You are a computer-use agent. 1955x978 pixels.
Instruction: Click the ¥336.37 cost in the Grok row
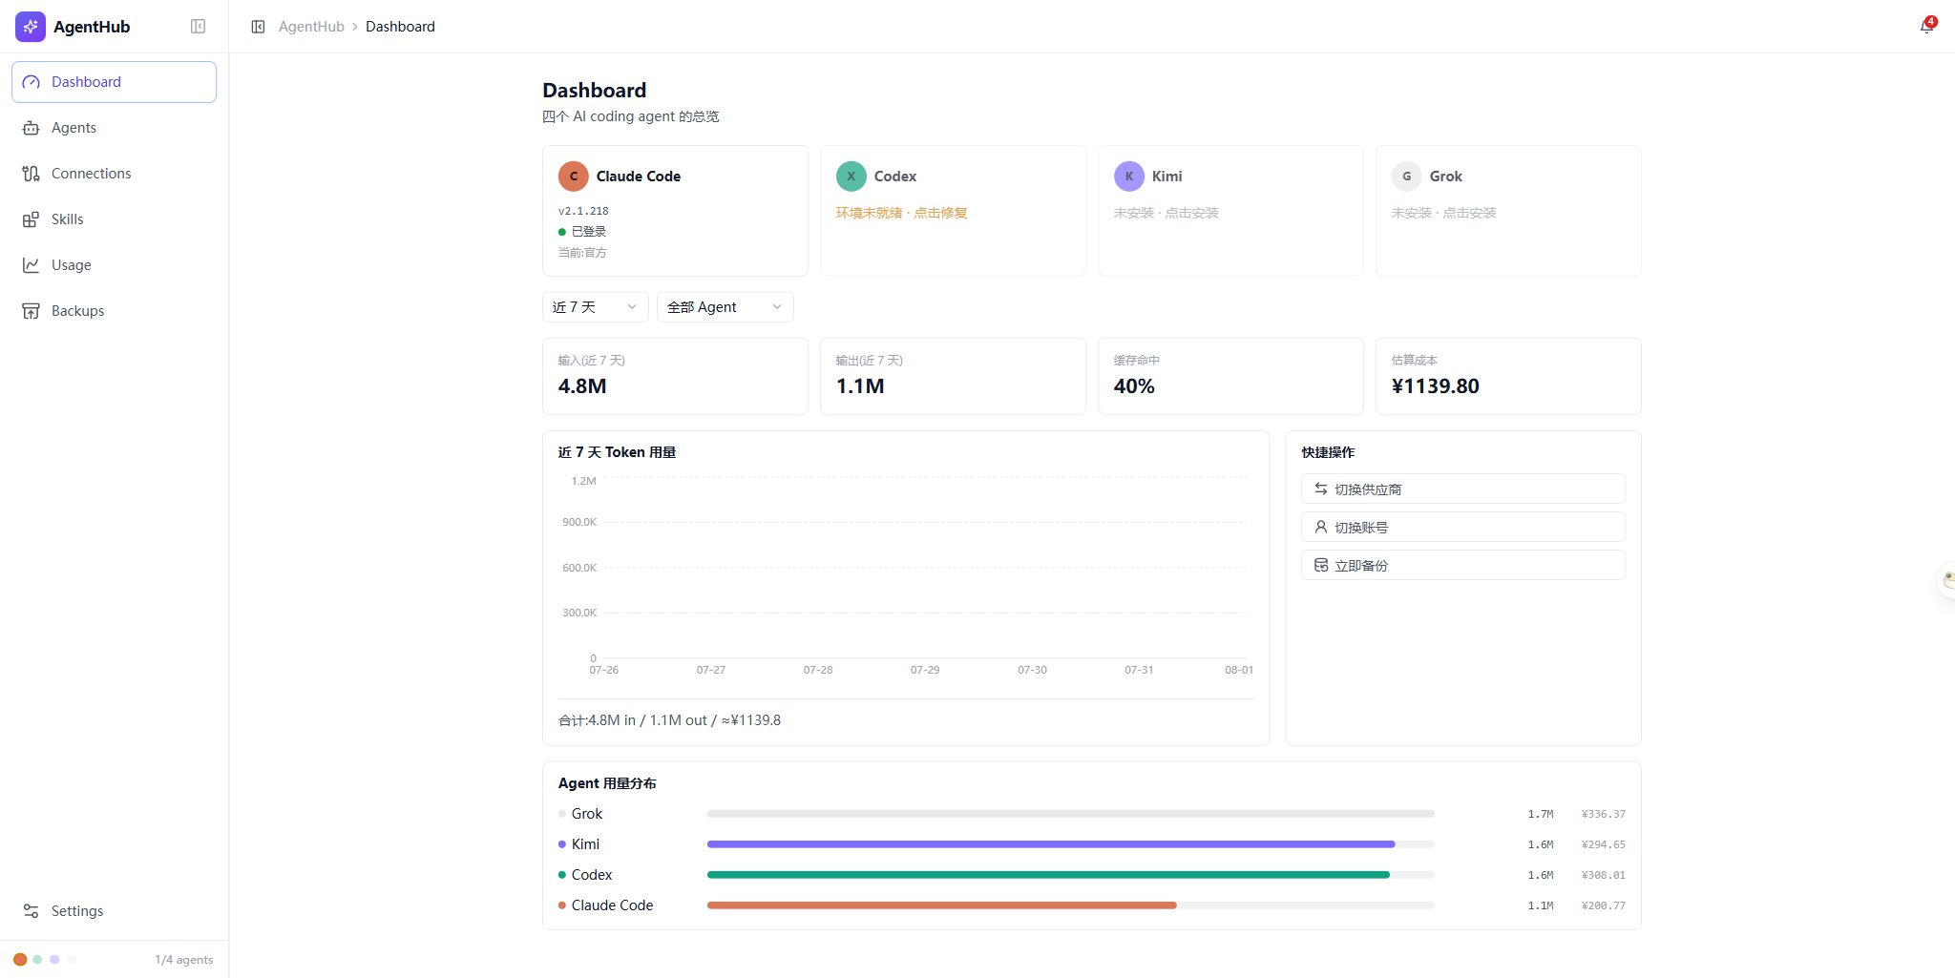coord(1603,814)
